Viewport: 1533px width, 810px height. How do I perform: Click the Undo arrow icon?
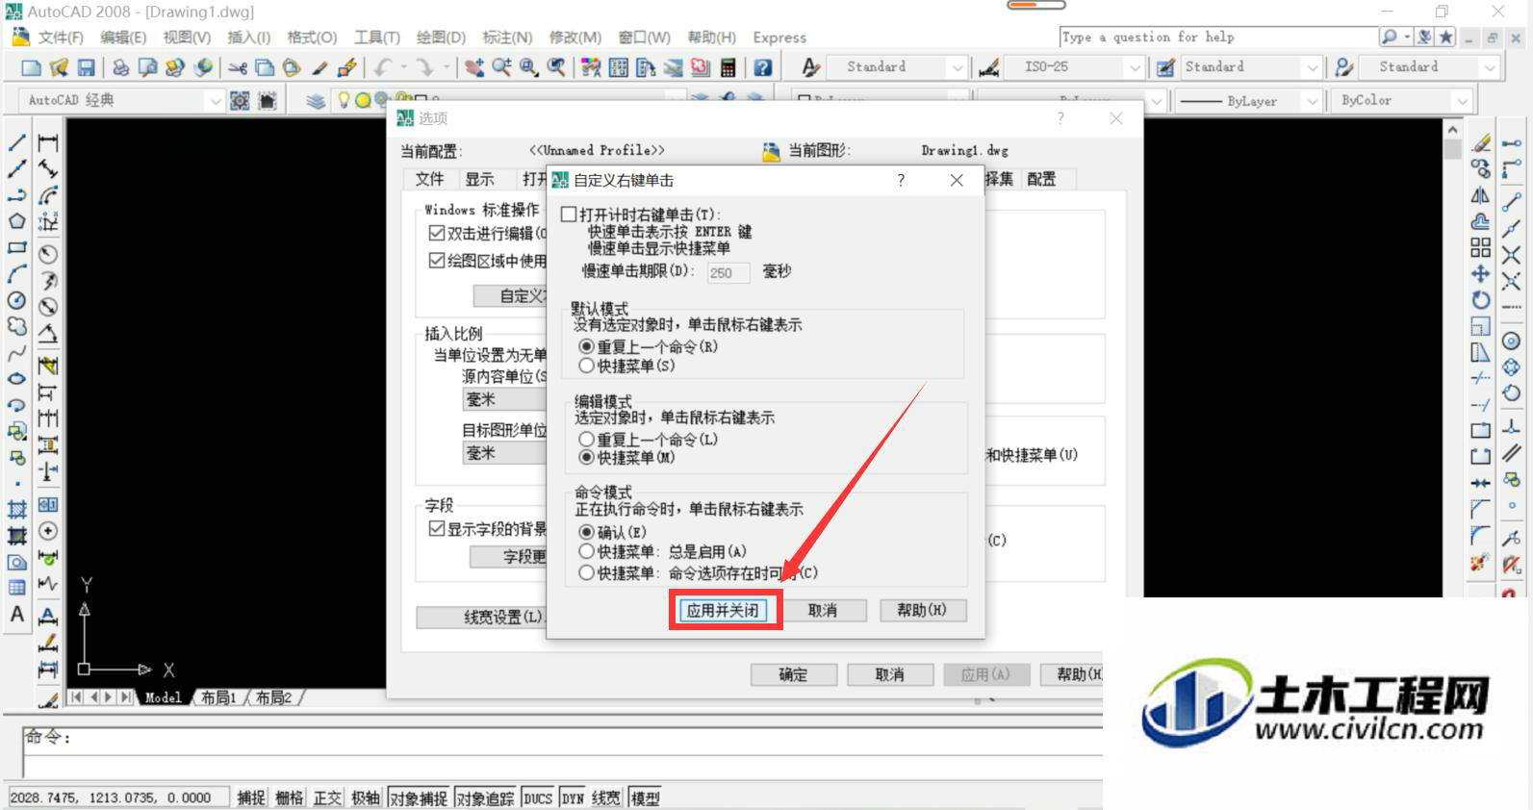[x=383, y=67]
